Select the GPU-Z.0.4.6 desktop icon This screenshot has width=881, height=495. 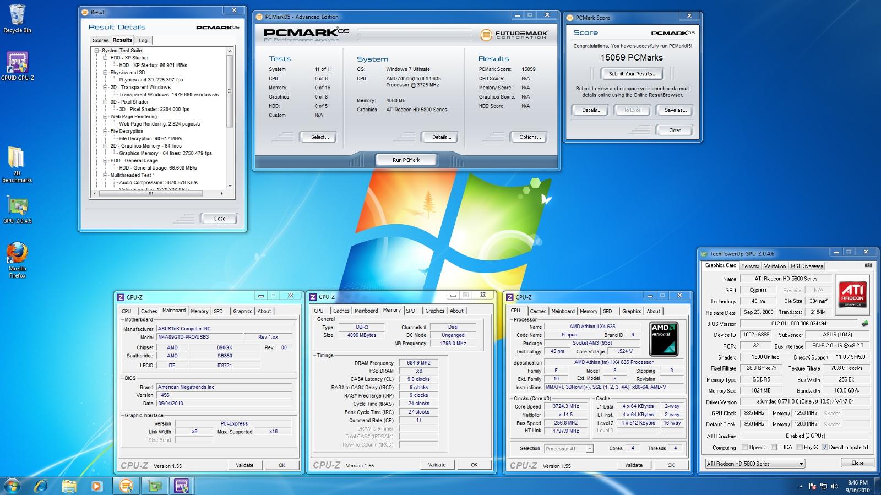click(x=17, y=210)
